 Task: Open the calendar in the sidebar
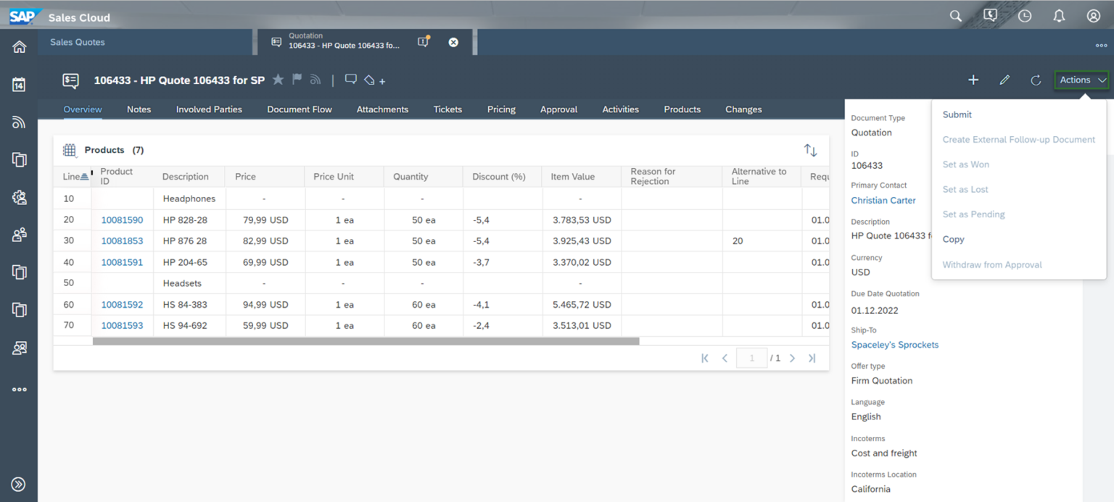(19, 83)
